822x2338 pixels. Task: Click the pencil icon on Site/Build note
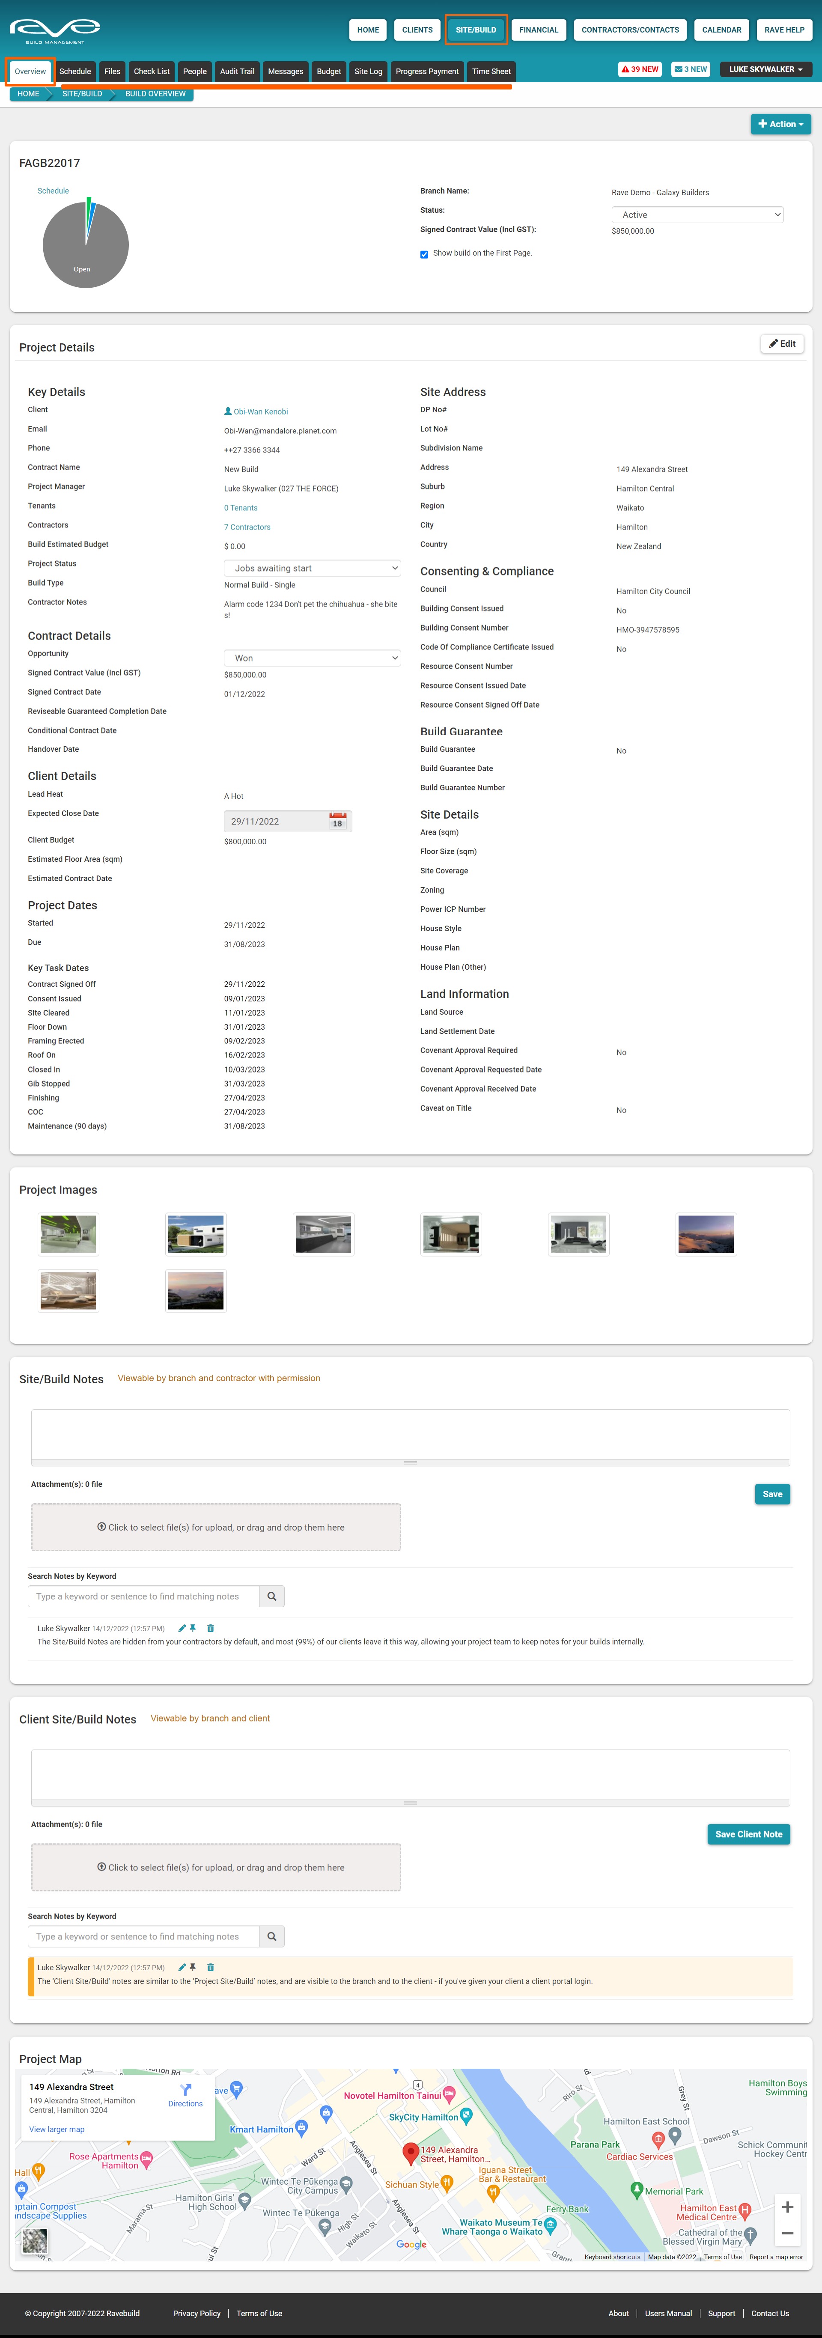[182, 1628]
